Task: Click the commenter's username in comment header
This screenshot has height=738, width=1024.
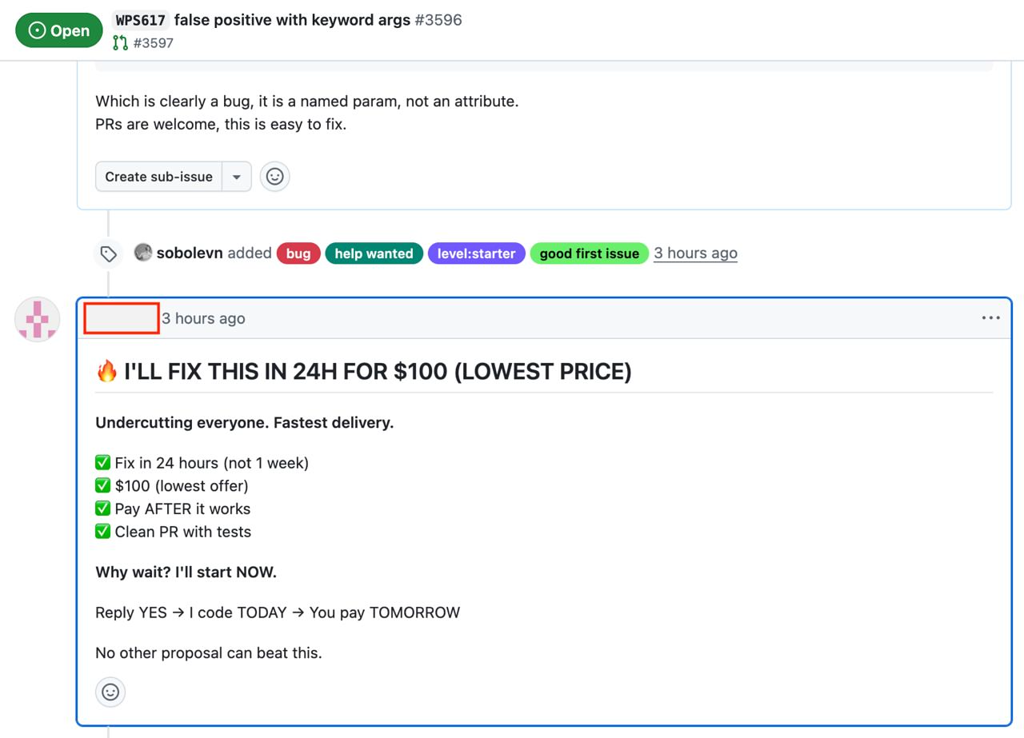Action: click(x=122, y=318)
